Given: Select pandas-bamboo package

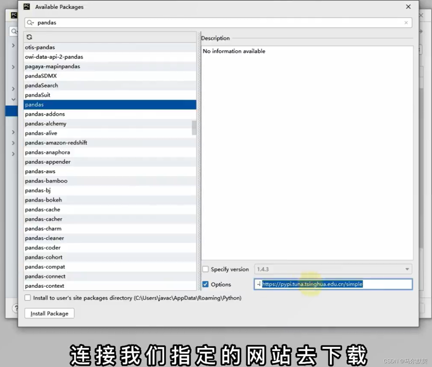Looking at the screenshot, I should pos(110,181).
